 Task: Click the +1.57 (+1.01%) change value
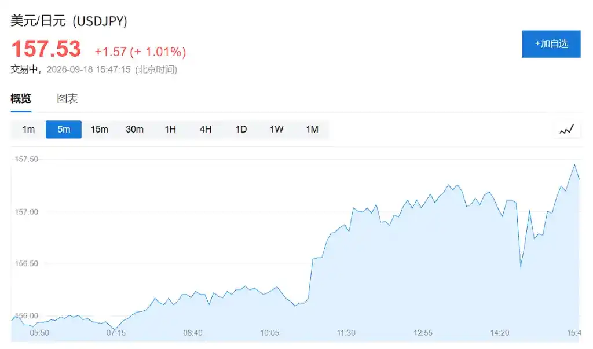(140, 52)
